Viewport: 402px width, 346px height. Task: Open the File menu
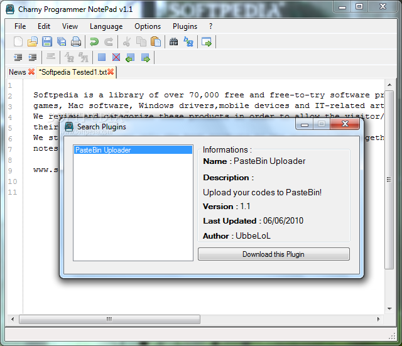pos(20,26)
